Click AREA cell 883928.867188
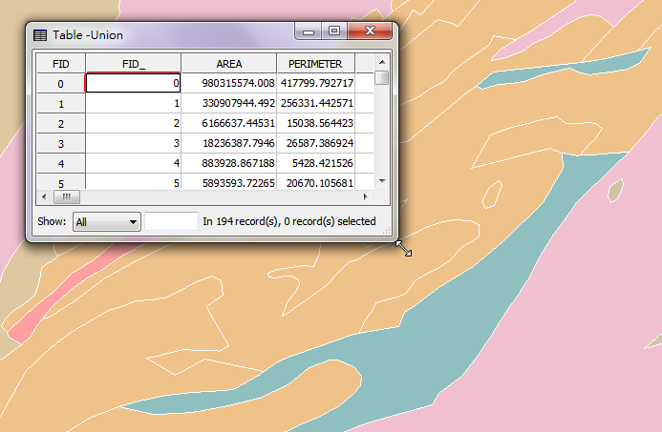This screenshot has width=662, height=432. (x=229, y=163)
